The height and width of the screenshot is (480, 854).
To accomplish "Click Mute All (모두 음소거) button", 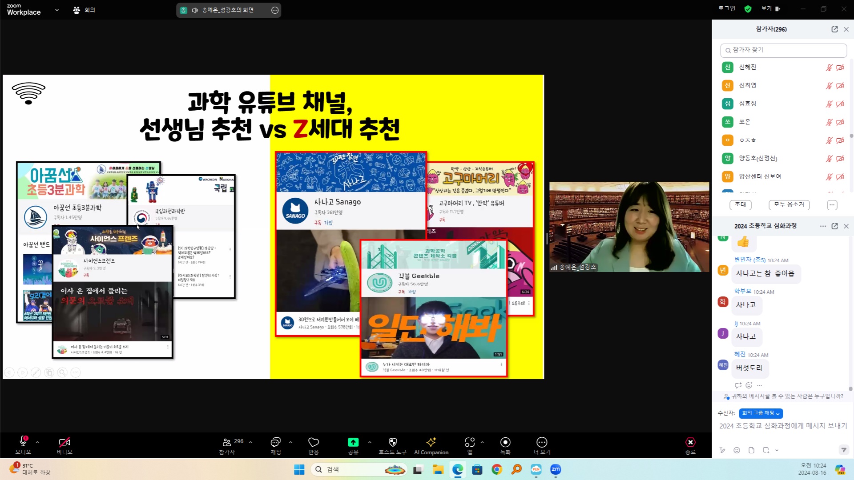I will (789, 204).
